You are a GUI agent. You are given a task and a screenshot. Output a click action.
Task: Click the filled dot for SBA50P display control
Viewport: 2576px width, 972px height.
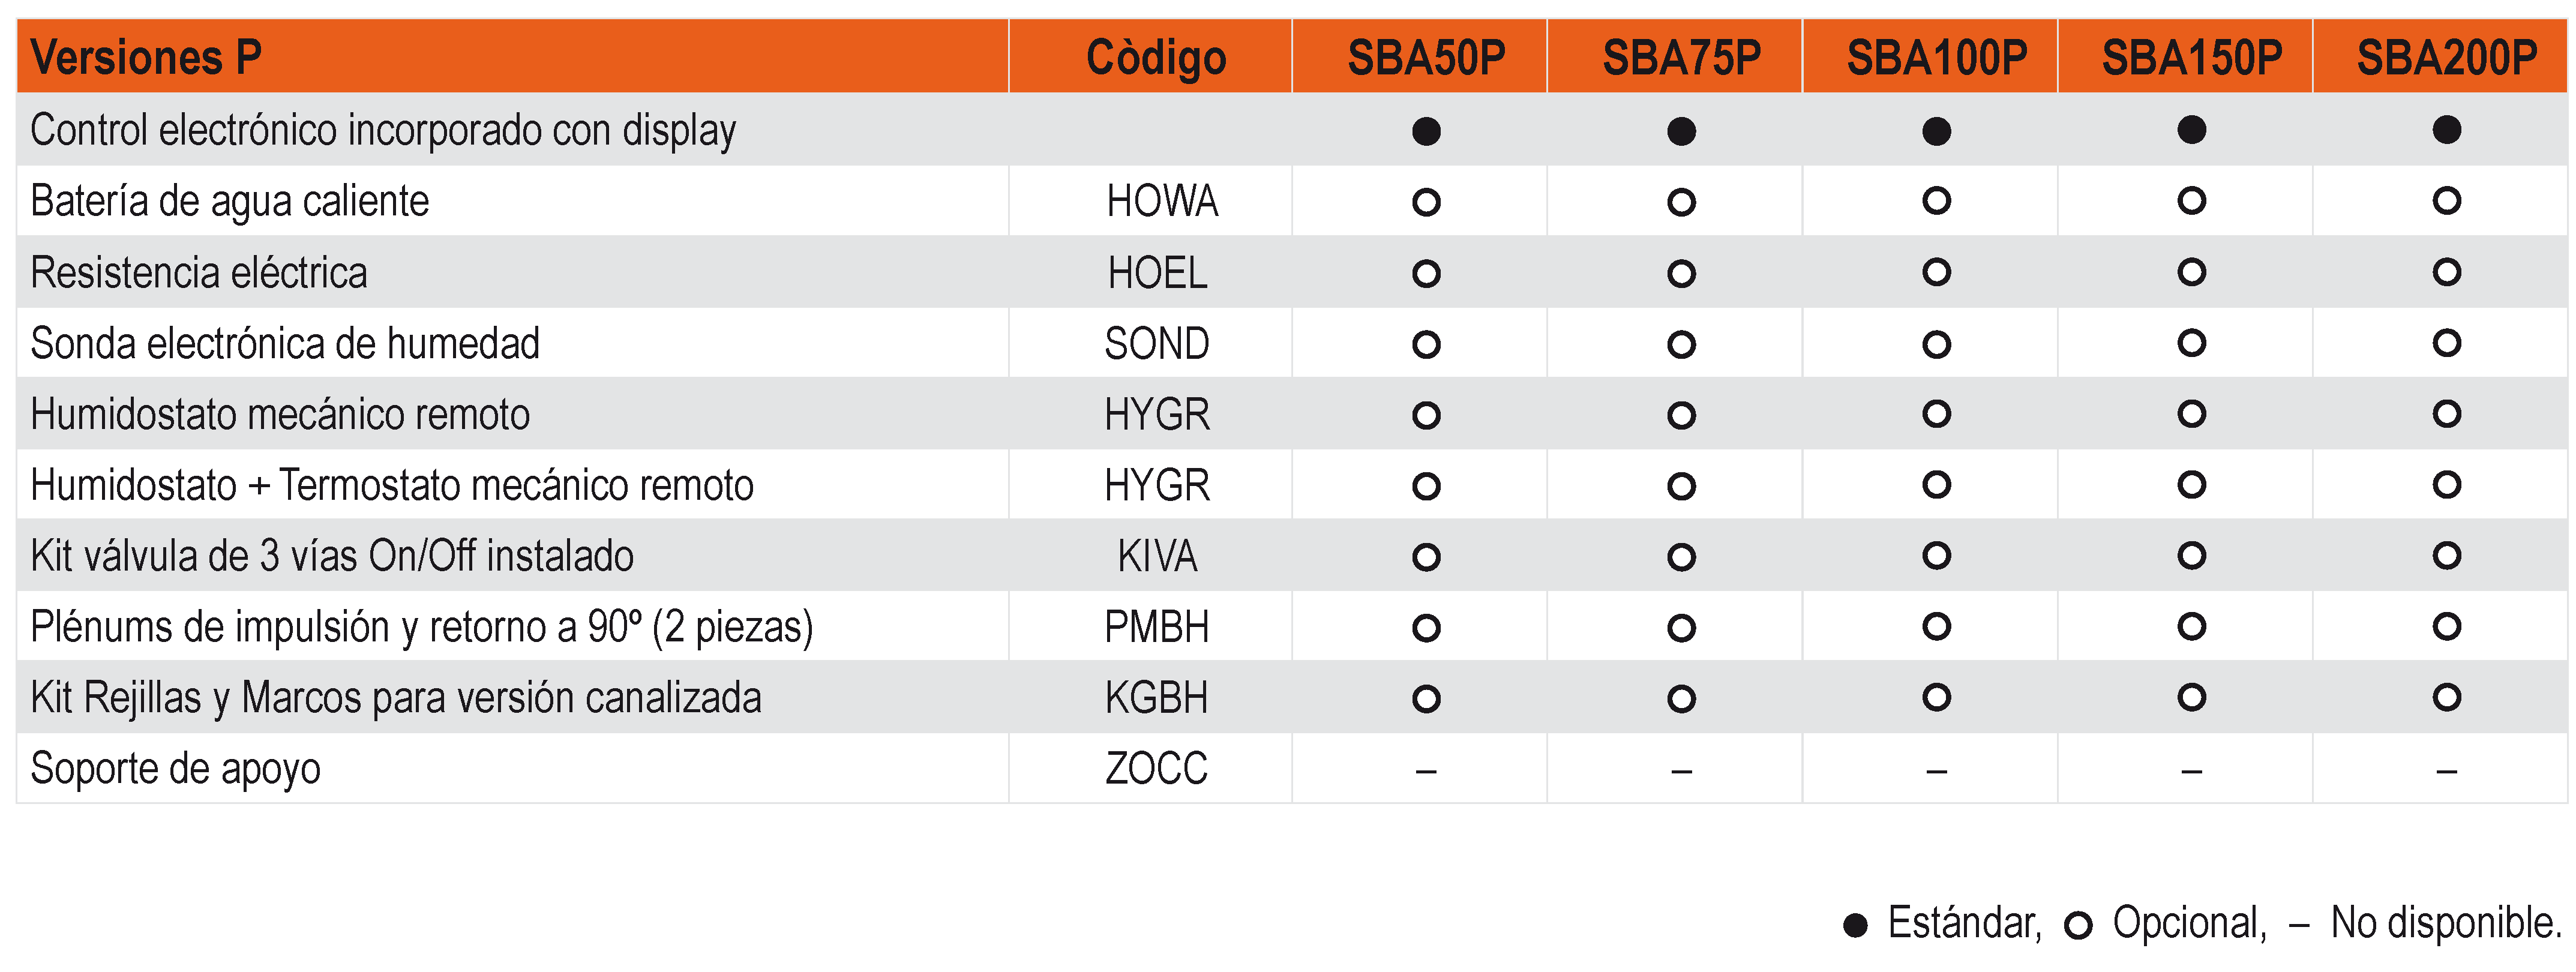[1426, 131]
